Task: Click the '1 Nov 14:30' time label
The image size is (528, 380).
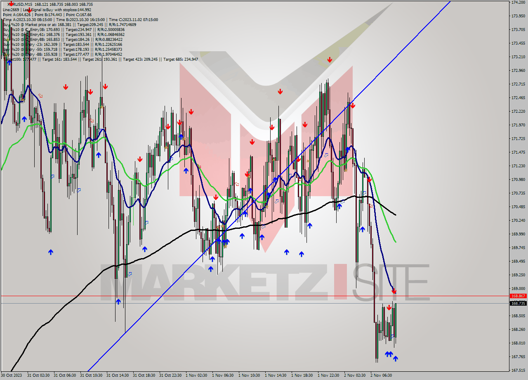Action: pyautogui.click(x=276, y=375)
